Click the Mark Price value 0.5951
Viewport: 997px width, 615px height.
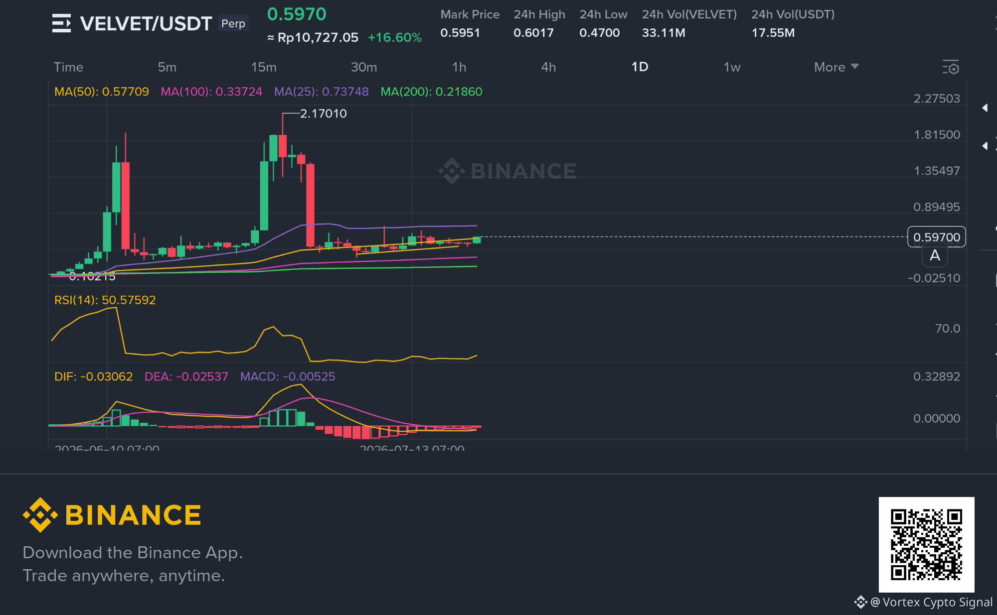click(460, 33)
